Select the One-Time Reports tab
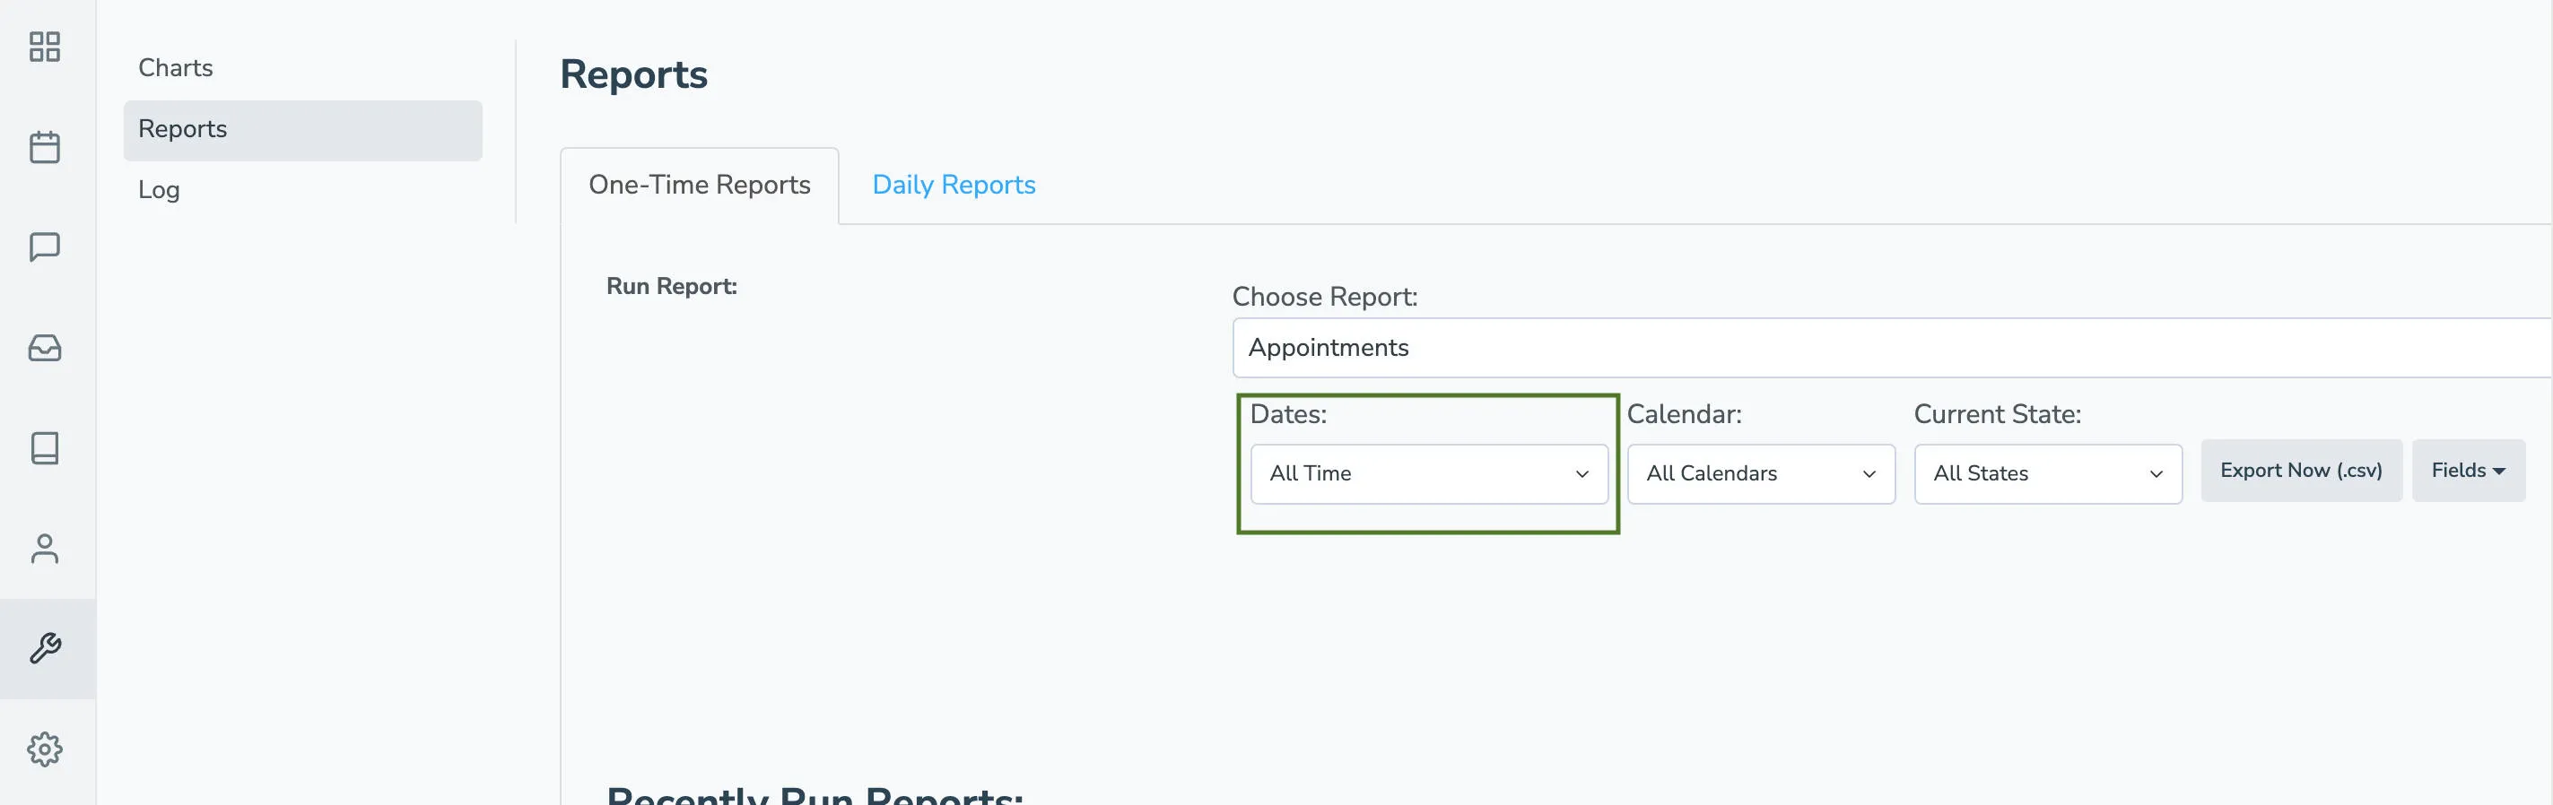 click(700, 184)
